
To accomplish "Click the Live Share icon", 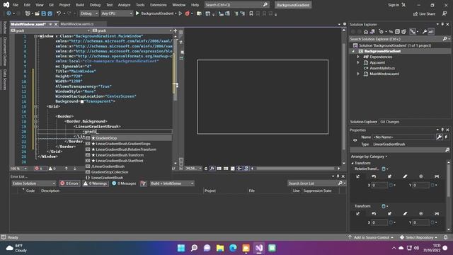I will pos(415,13).
